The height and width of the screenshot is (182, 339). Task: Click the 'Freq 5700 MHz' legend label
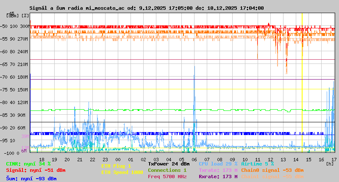click(167, 176)
